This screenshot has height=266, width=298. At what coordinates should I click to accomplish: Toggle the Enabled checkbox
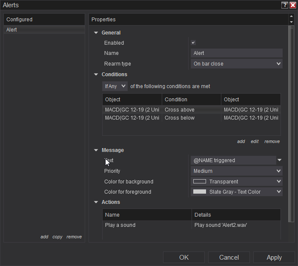point(193,43)
